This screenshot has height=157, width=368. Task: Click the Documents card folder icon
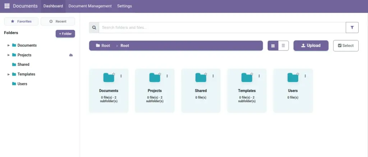point(109,77)
